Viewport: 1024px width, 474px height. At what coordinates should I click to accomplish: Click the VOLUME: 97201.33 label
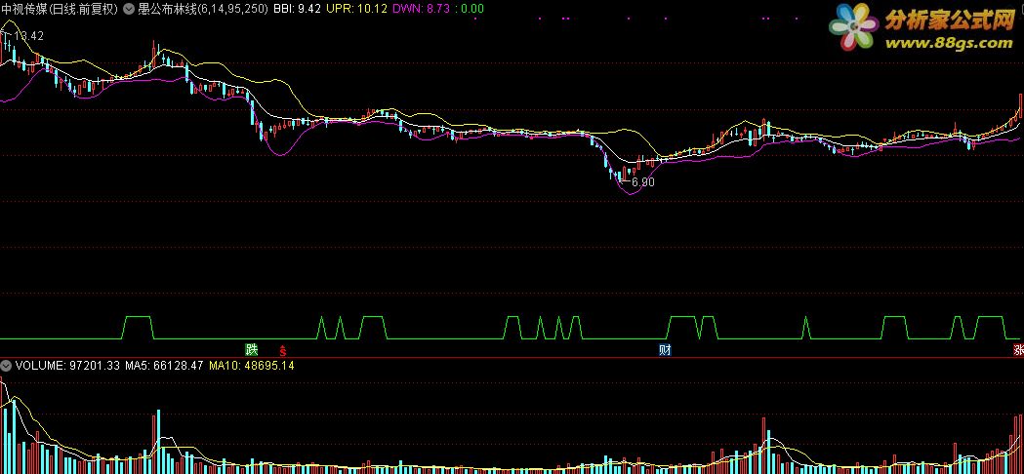(x=67, y=366)
